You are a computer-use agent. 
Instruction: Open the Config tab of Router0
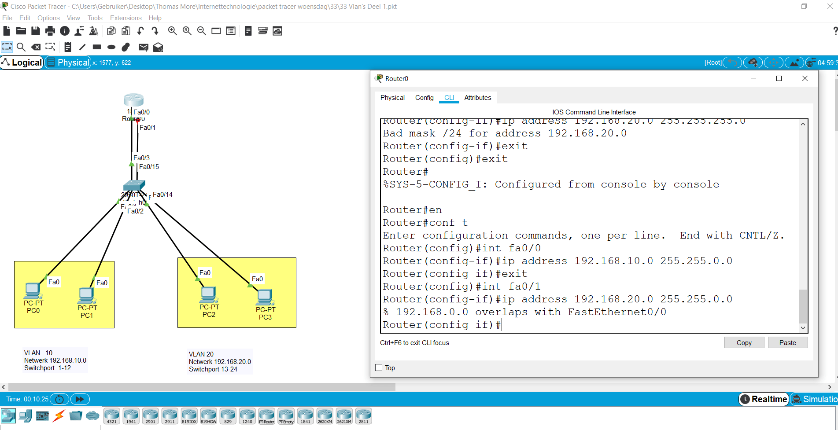point(424,98)
